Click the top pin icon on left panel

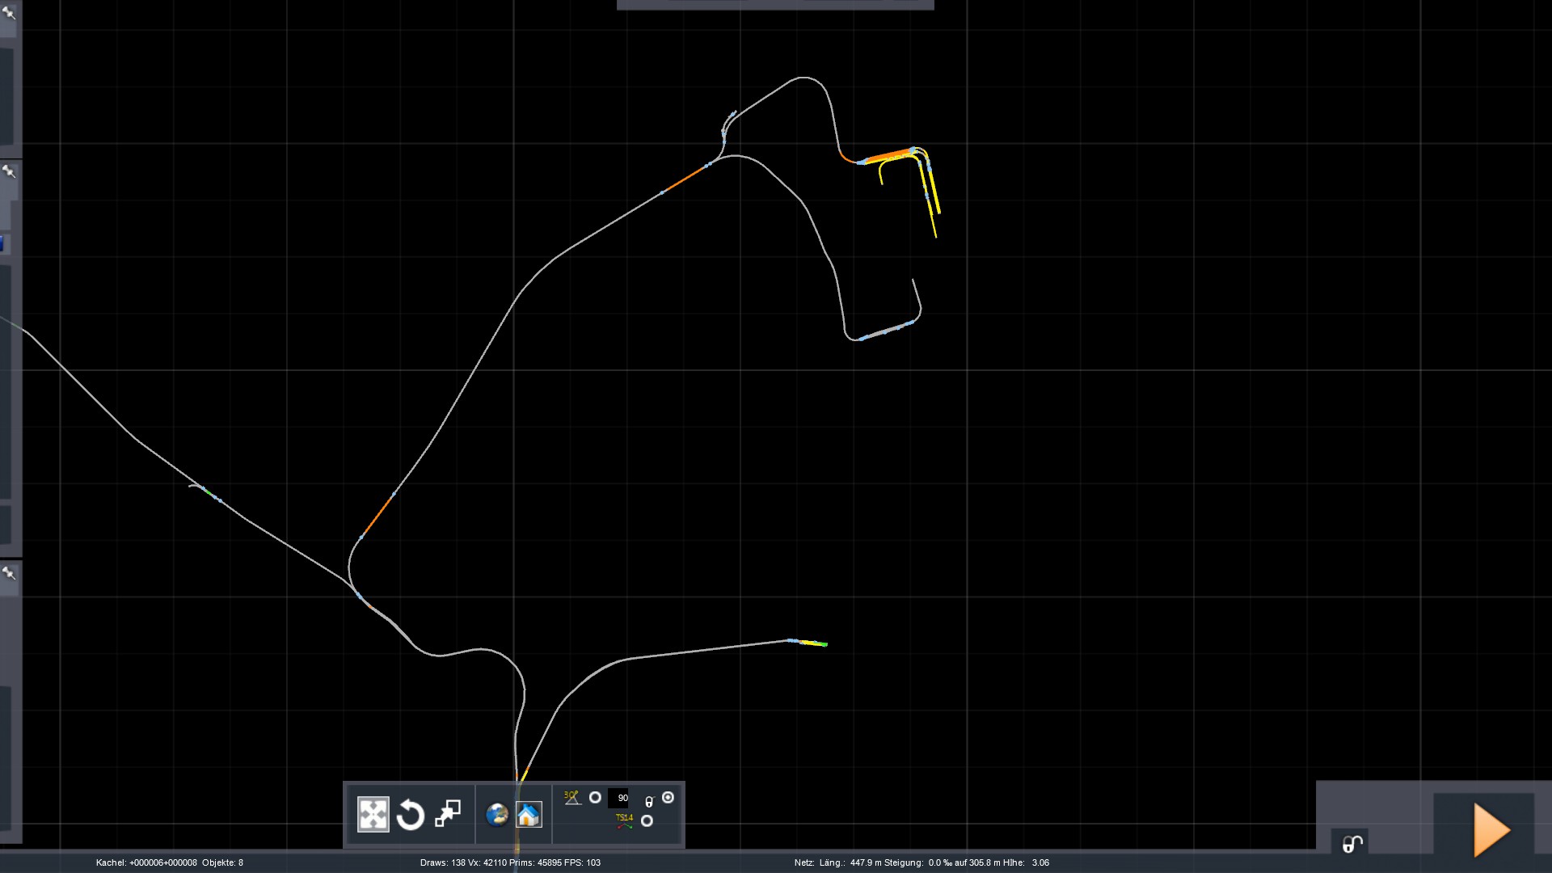tap(9, 13)
